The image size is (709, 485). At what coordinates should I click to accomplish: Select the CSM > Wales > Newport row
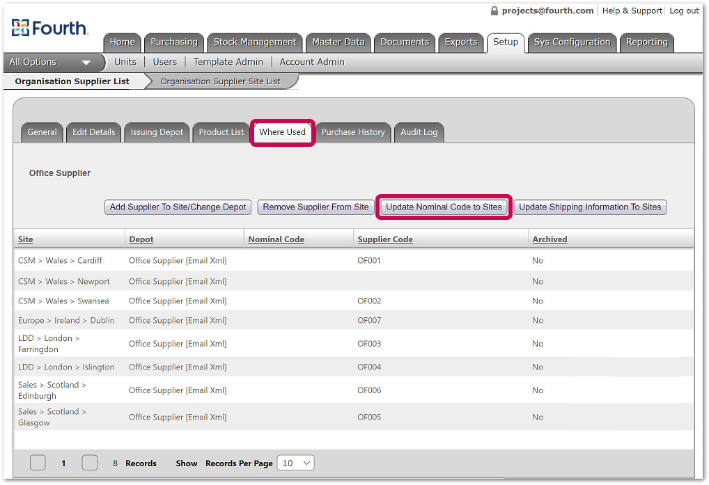tap(354, 281)
